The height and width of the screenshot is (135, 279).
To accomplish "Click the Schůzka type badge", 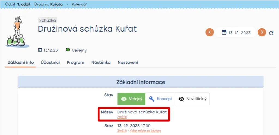I will [47, 20].
